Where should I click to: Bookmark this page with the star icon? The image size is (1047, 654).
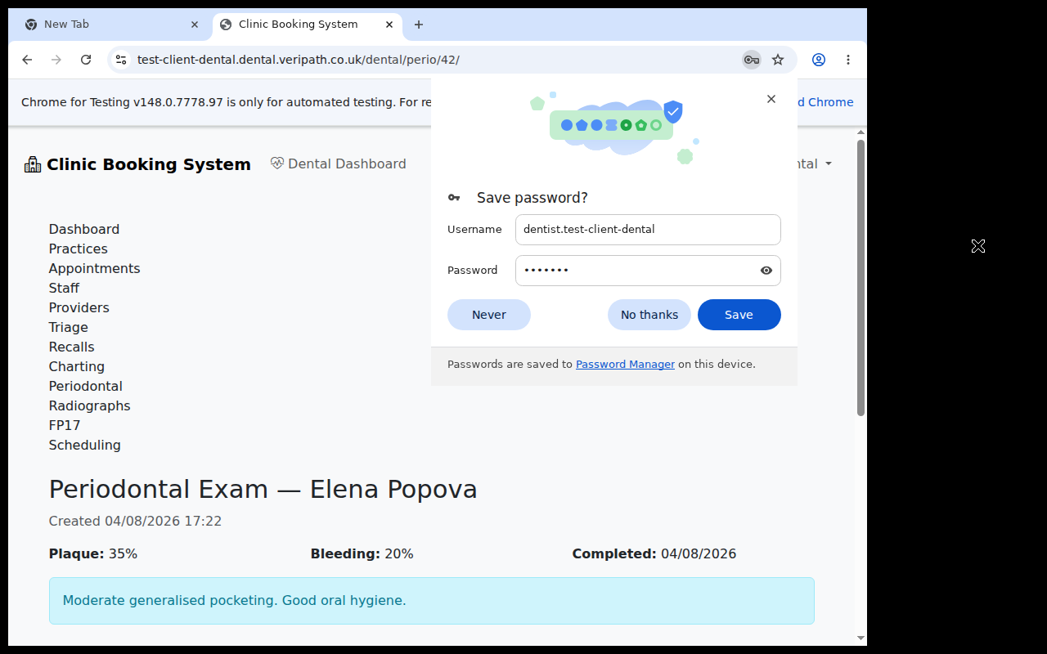click(778, 60)
